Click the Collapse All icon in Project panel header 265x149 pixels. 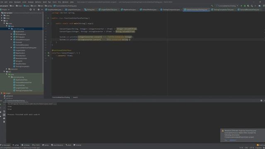tap(34, 10)
